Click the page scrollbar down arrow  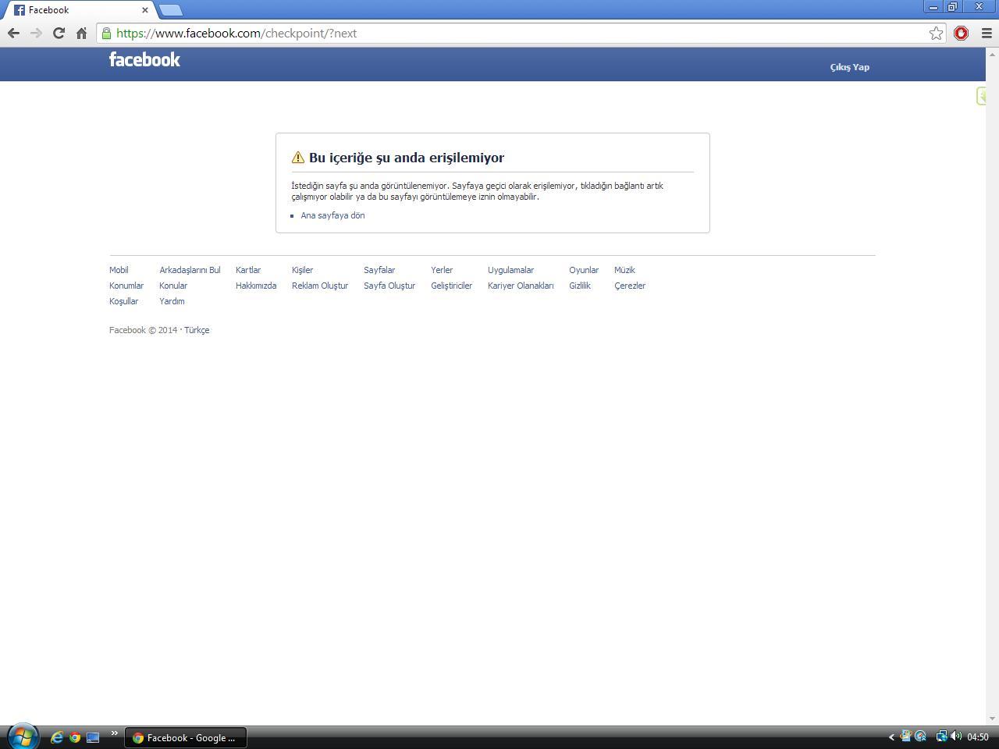point(993,719)
